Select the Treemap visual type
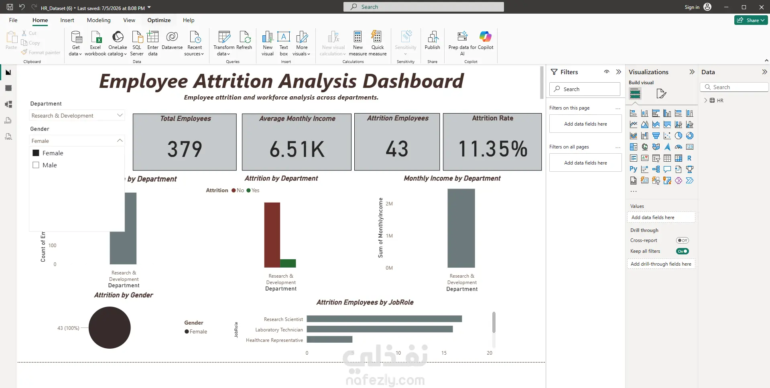 point(634,147)
